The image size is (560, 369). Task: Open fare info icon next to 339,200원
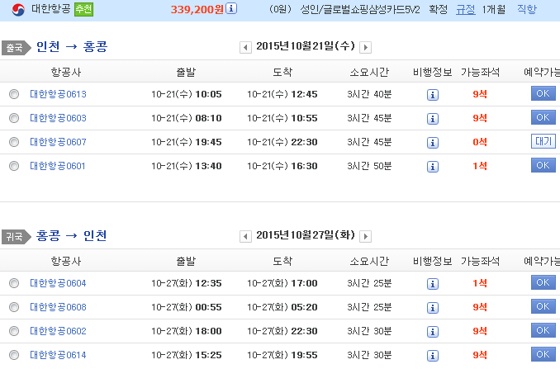coord(231,8)
